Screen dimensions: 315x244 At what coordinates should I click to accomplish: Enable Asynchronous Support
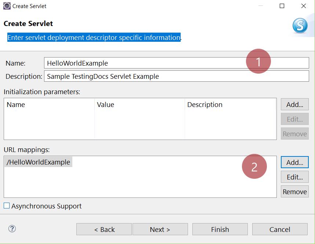7,206
